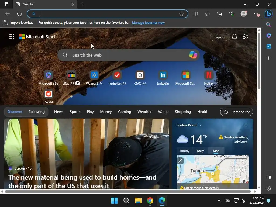Open Walmart quick link tile
Screen dimensions: 276x207
(94, 78)
